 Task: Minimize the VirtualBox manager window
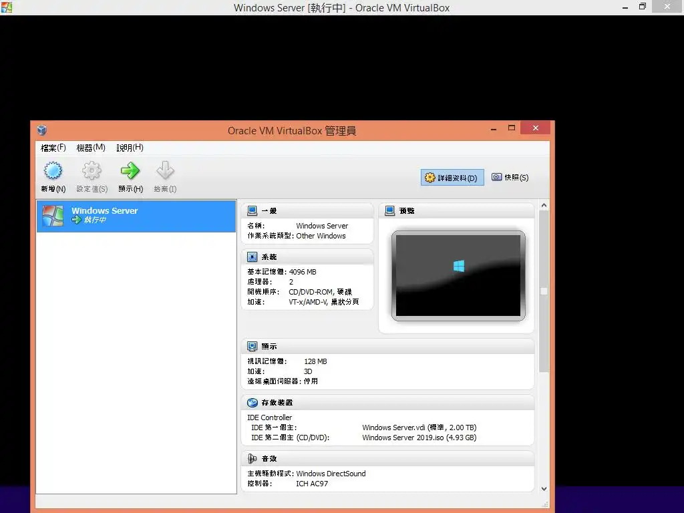point(494,129)
